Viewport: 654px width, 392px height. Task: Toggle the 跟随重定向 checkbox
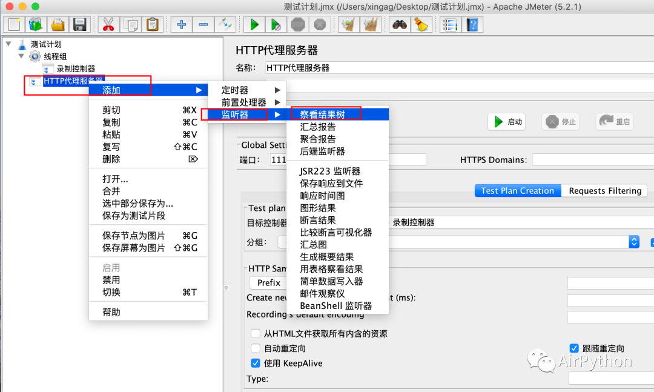(574, 348)
